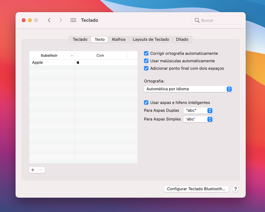Open the Para Aspas Duplas dropdown

[x=198, y=110]
